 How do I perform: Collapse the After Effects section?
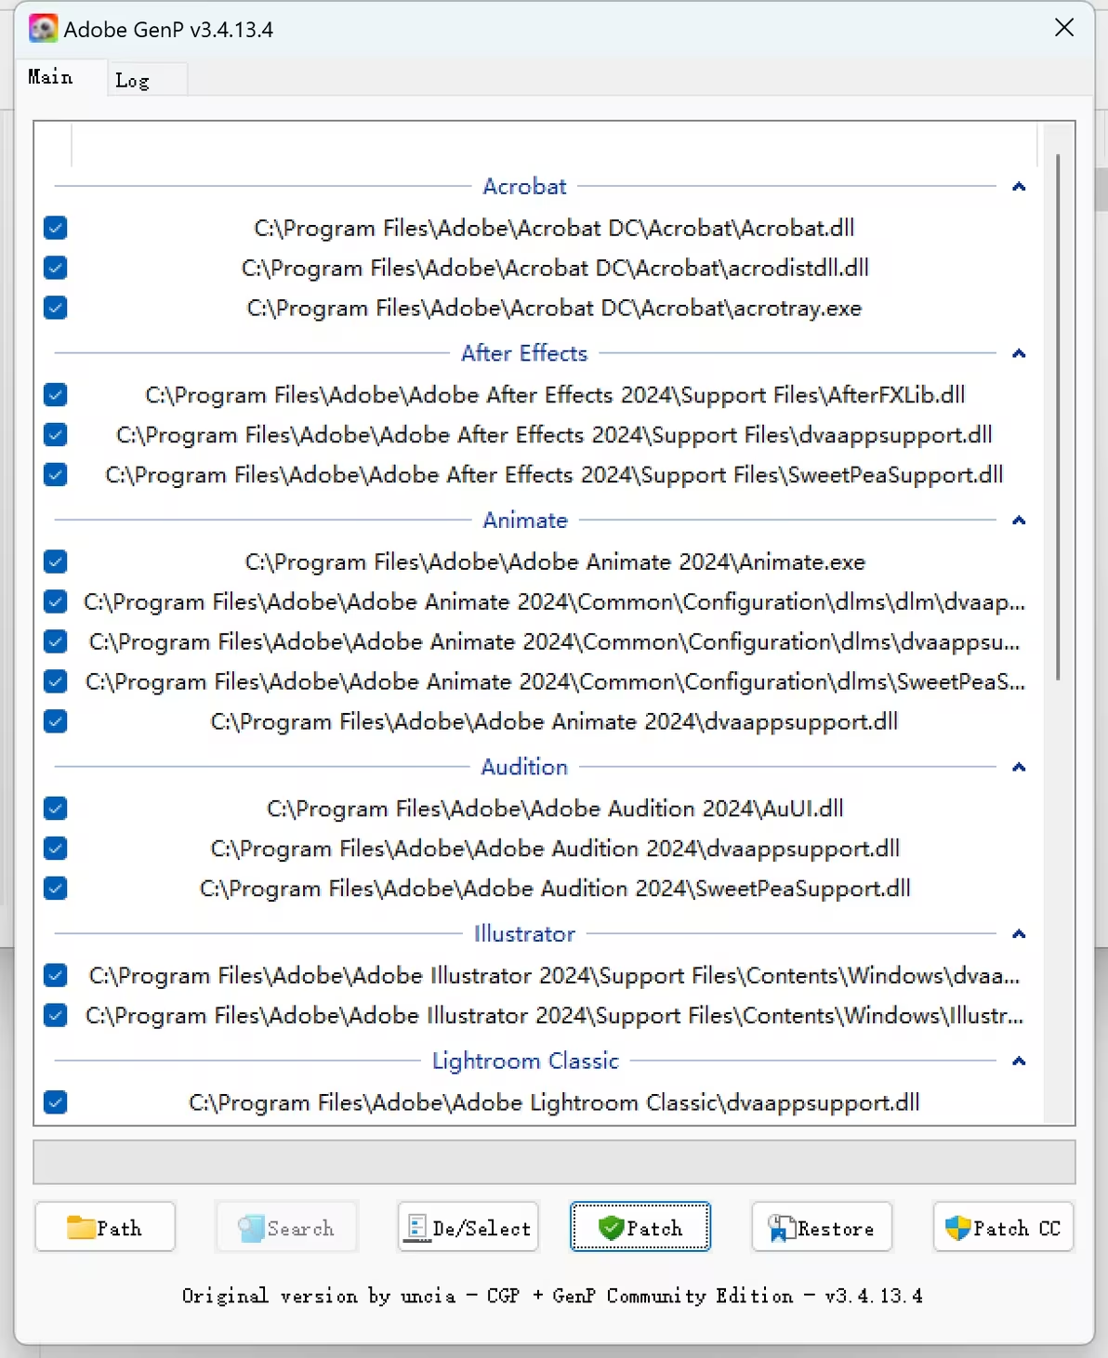[x=1019, y=353]
